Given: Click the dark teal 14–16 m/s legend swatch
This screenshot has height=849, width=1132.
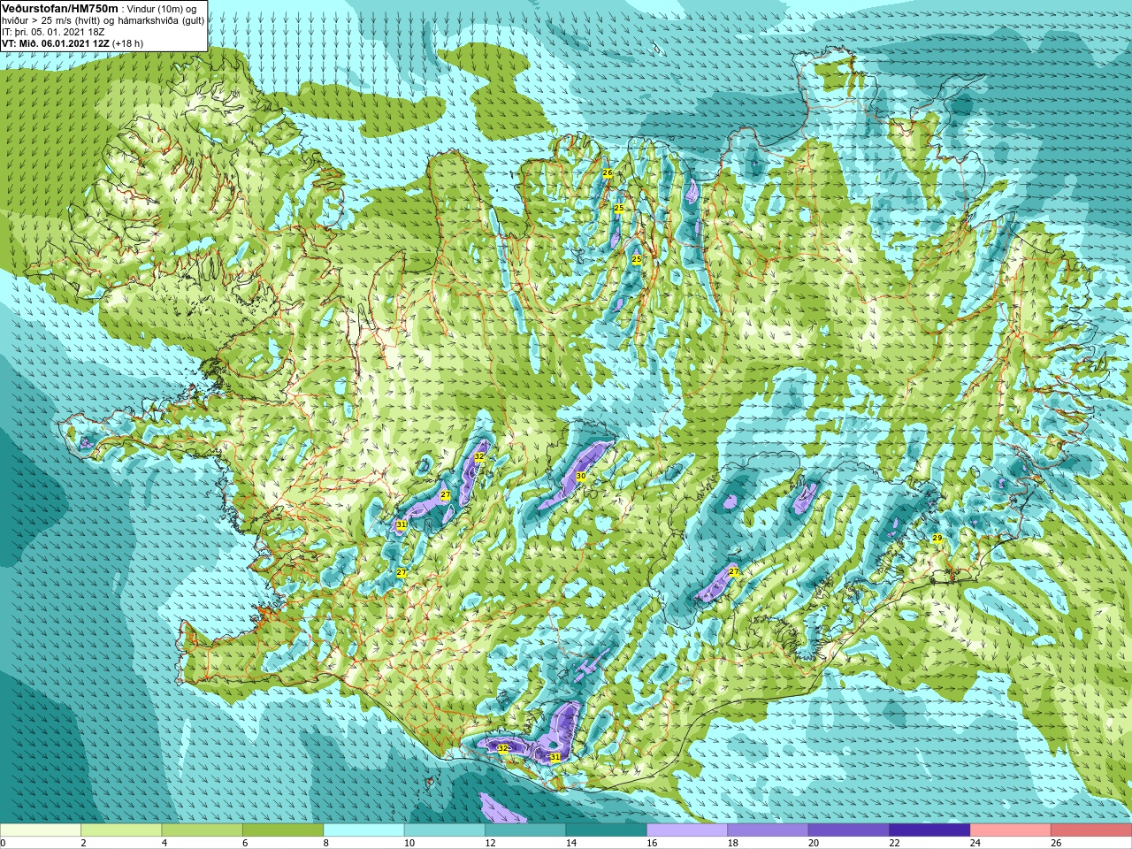Looking at the screenshot, I should pyautogui.click(x=607, y=830).
